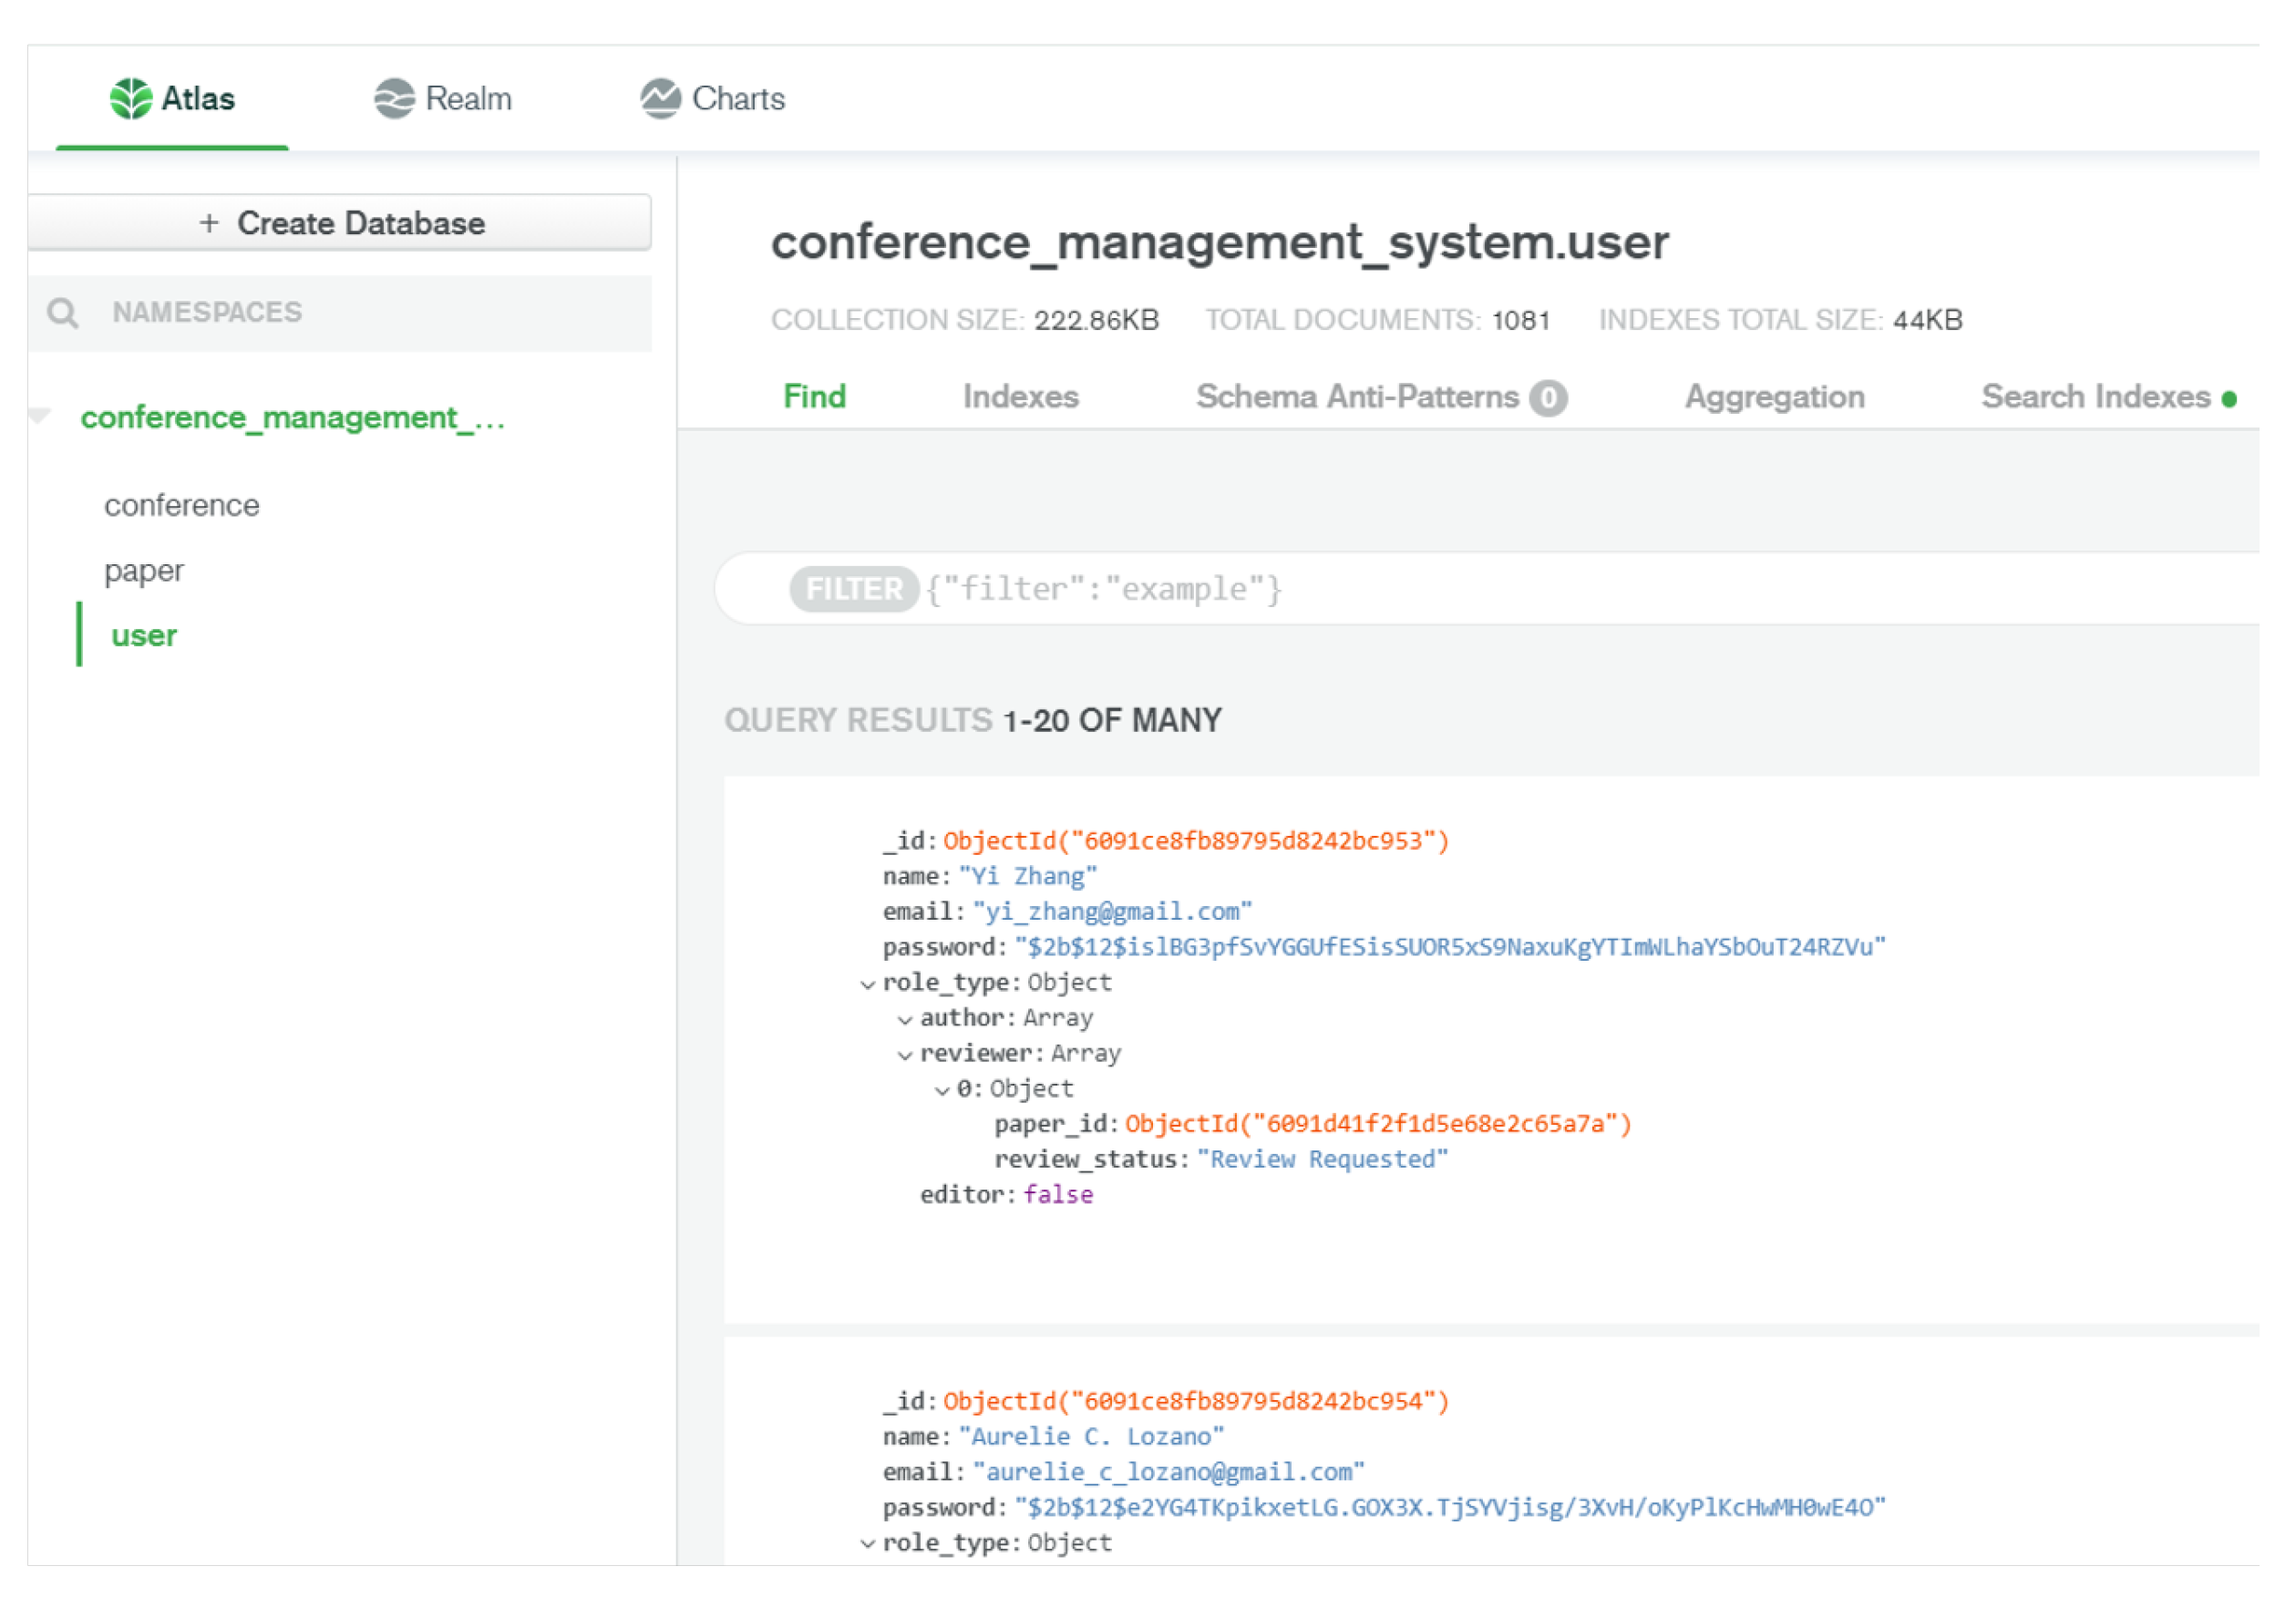Open the Search Indexes tab
This screenshot has height=1597, width=2296.
[2109, 397]
